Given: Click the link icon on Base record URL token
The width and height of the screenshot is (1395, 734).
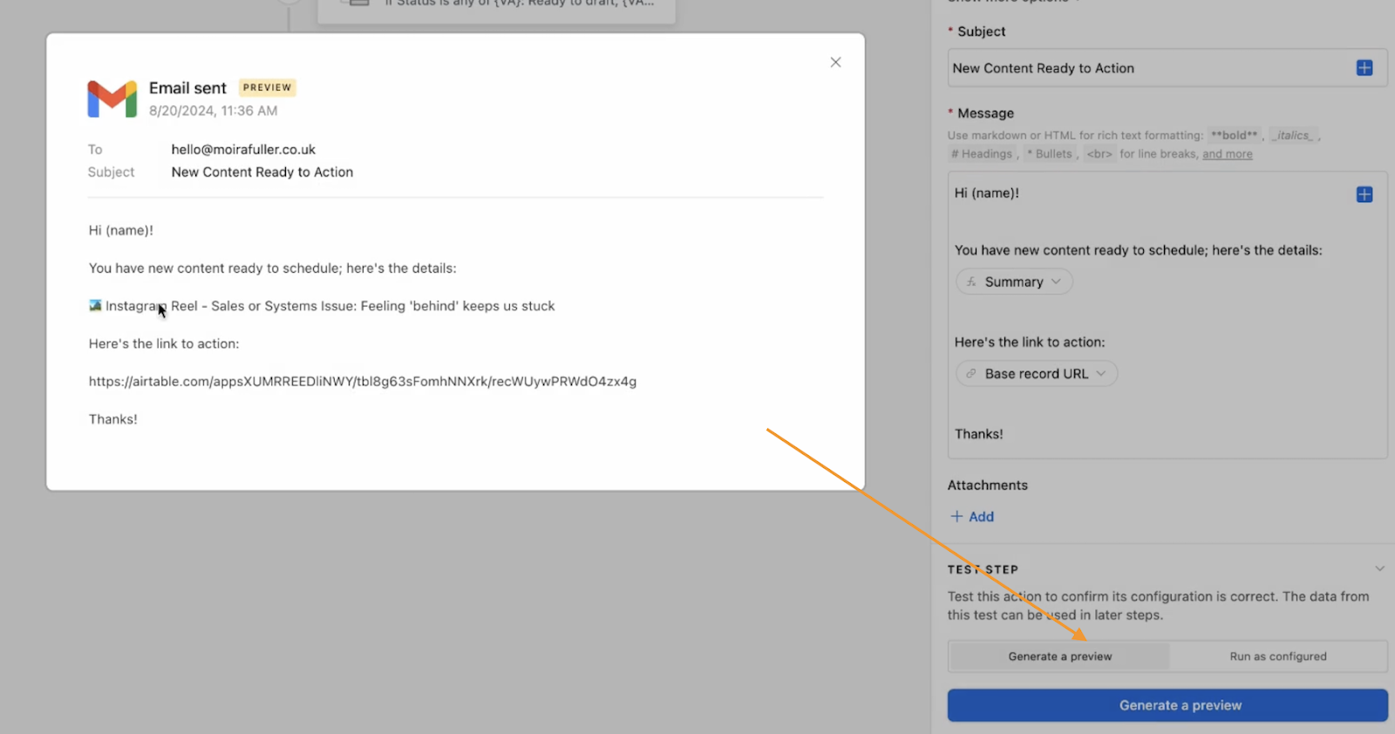Looking at the screenshot, I should coord(971,374).
